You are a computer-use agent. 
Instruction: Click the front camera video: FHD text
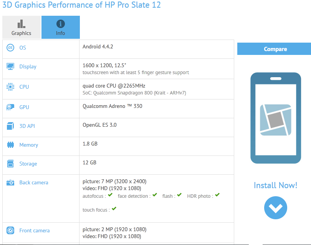[112, 237]
